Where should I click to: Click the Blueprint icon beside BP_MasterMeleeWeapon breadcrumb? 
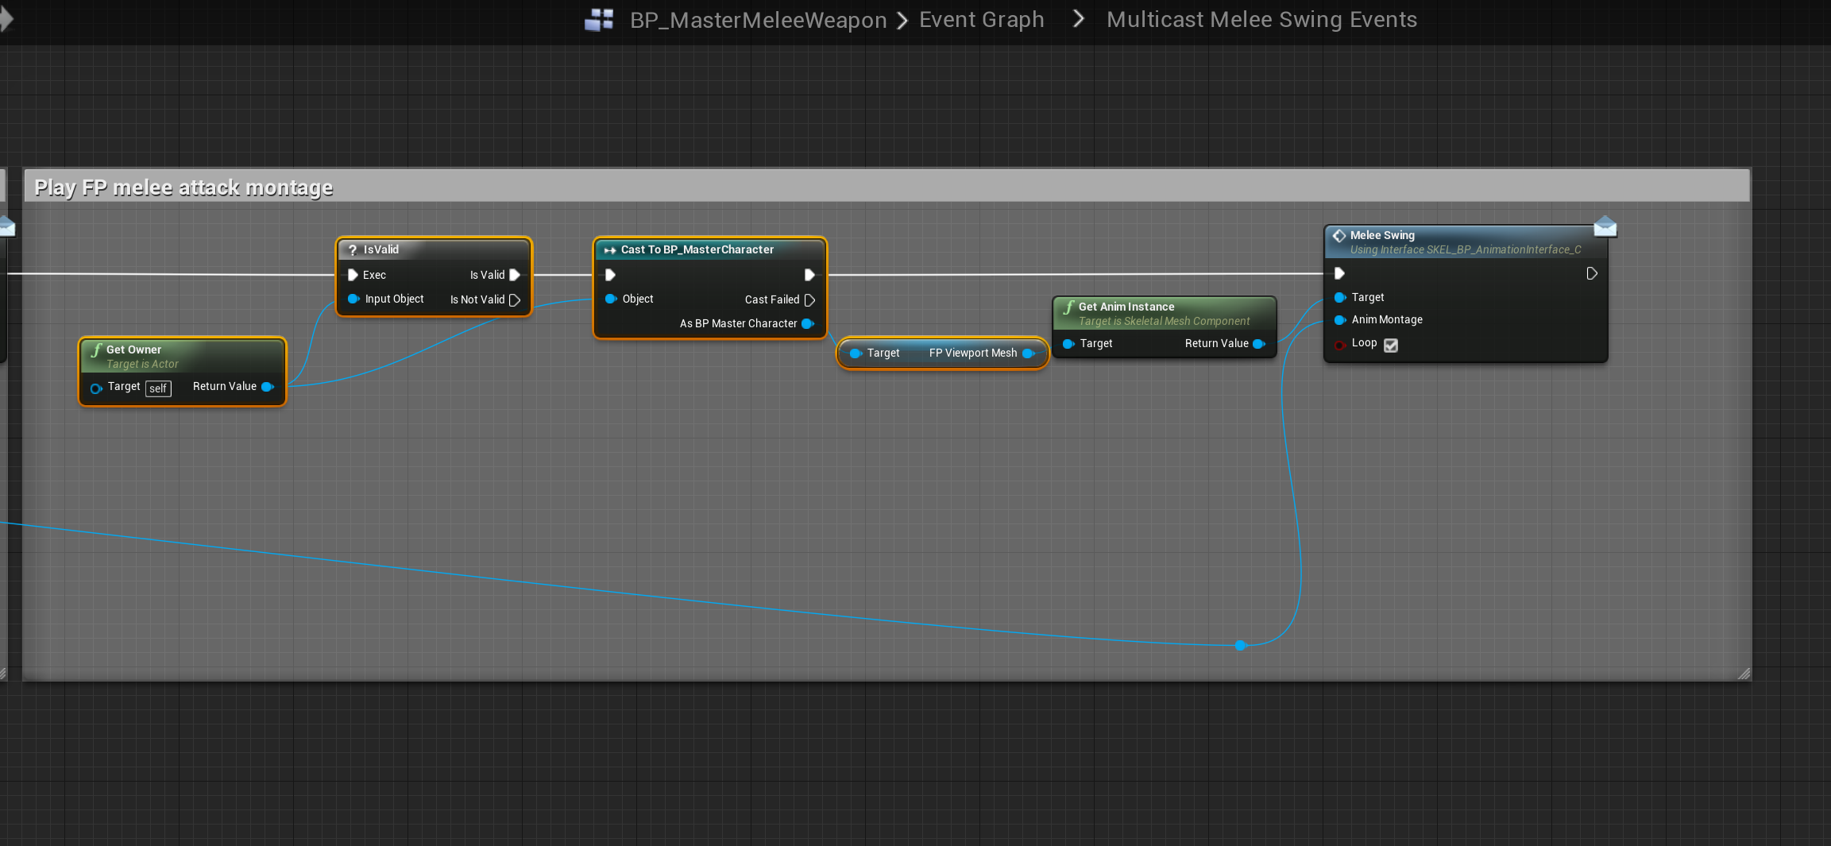click(599, 20)
